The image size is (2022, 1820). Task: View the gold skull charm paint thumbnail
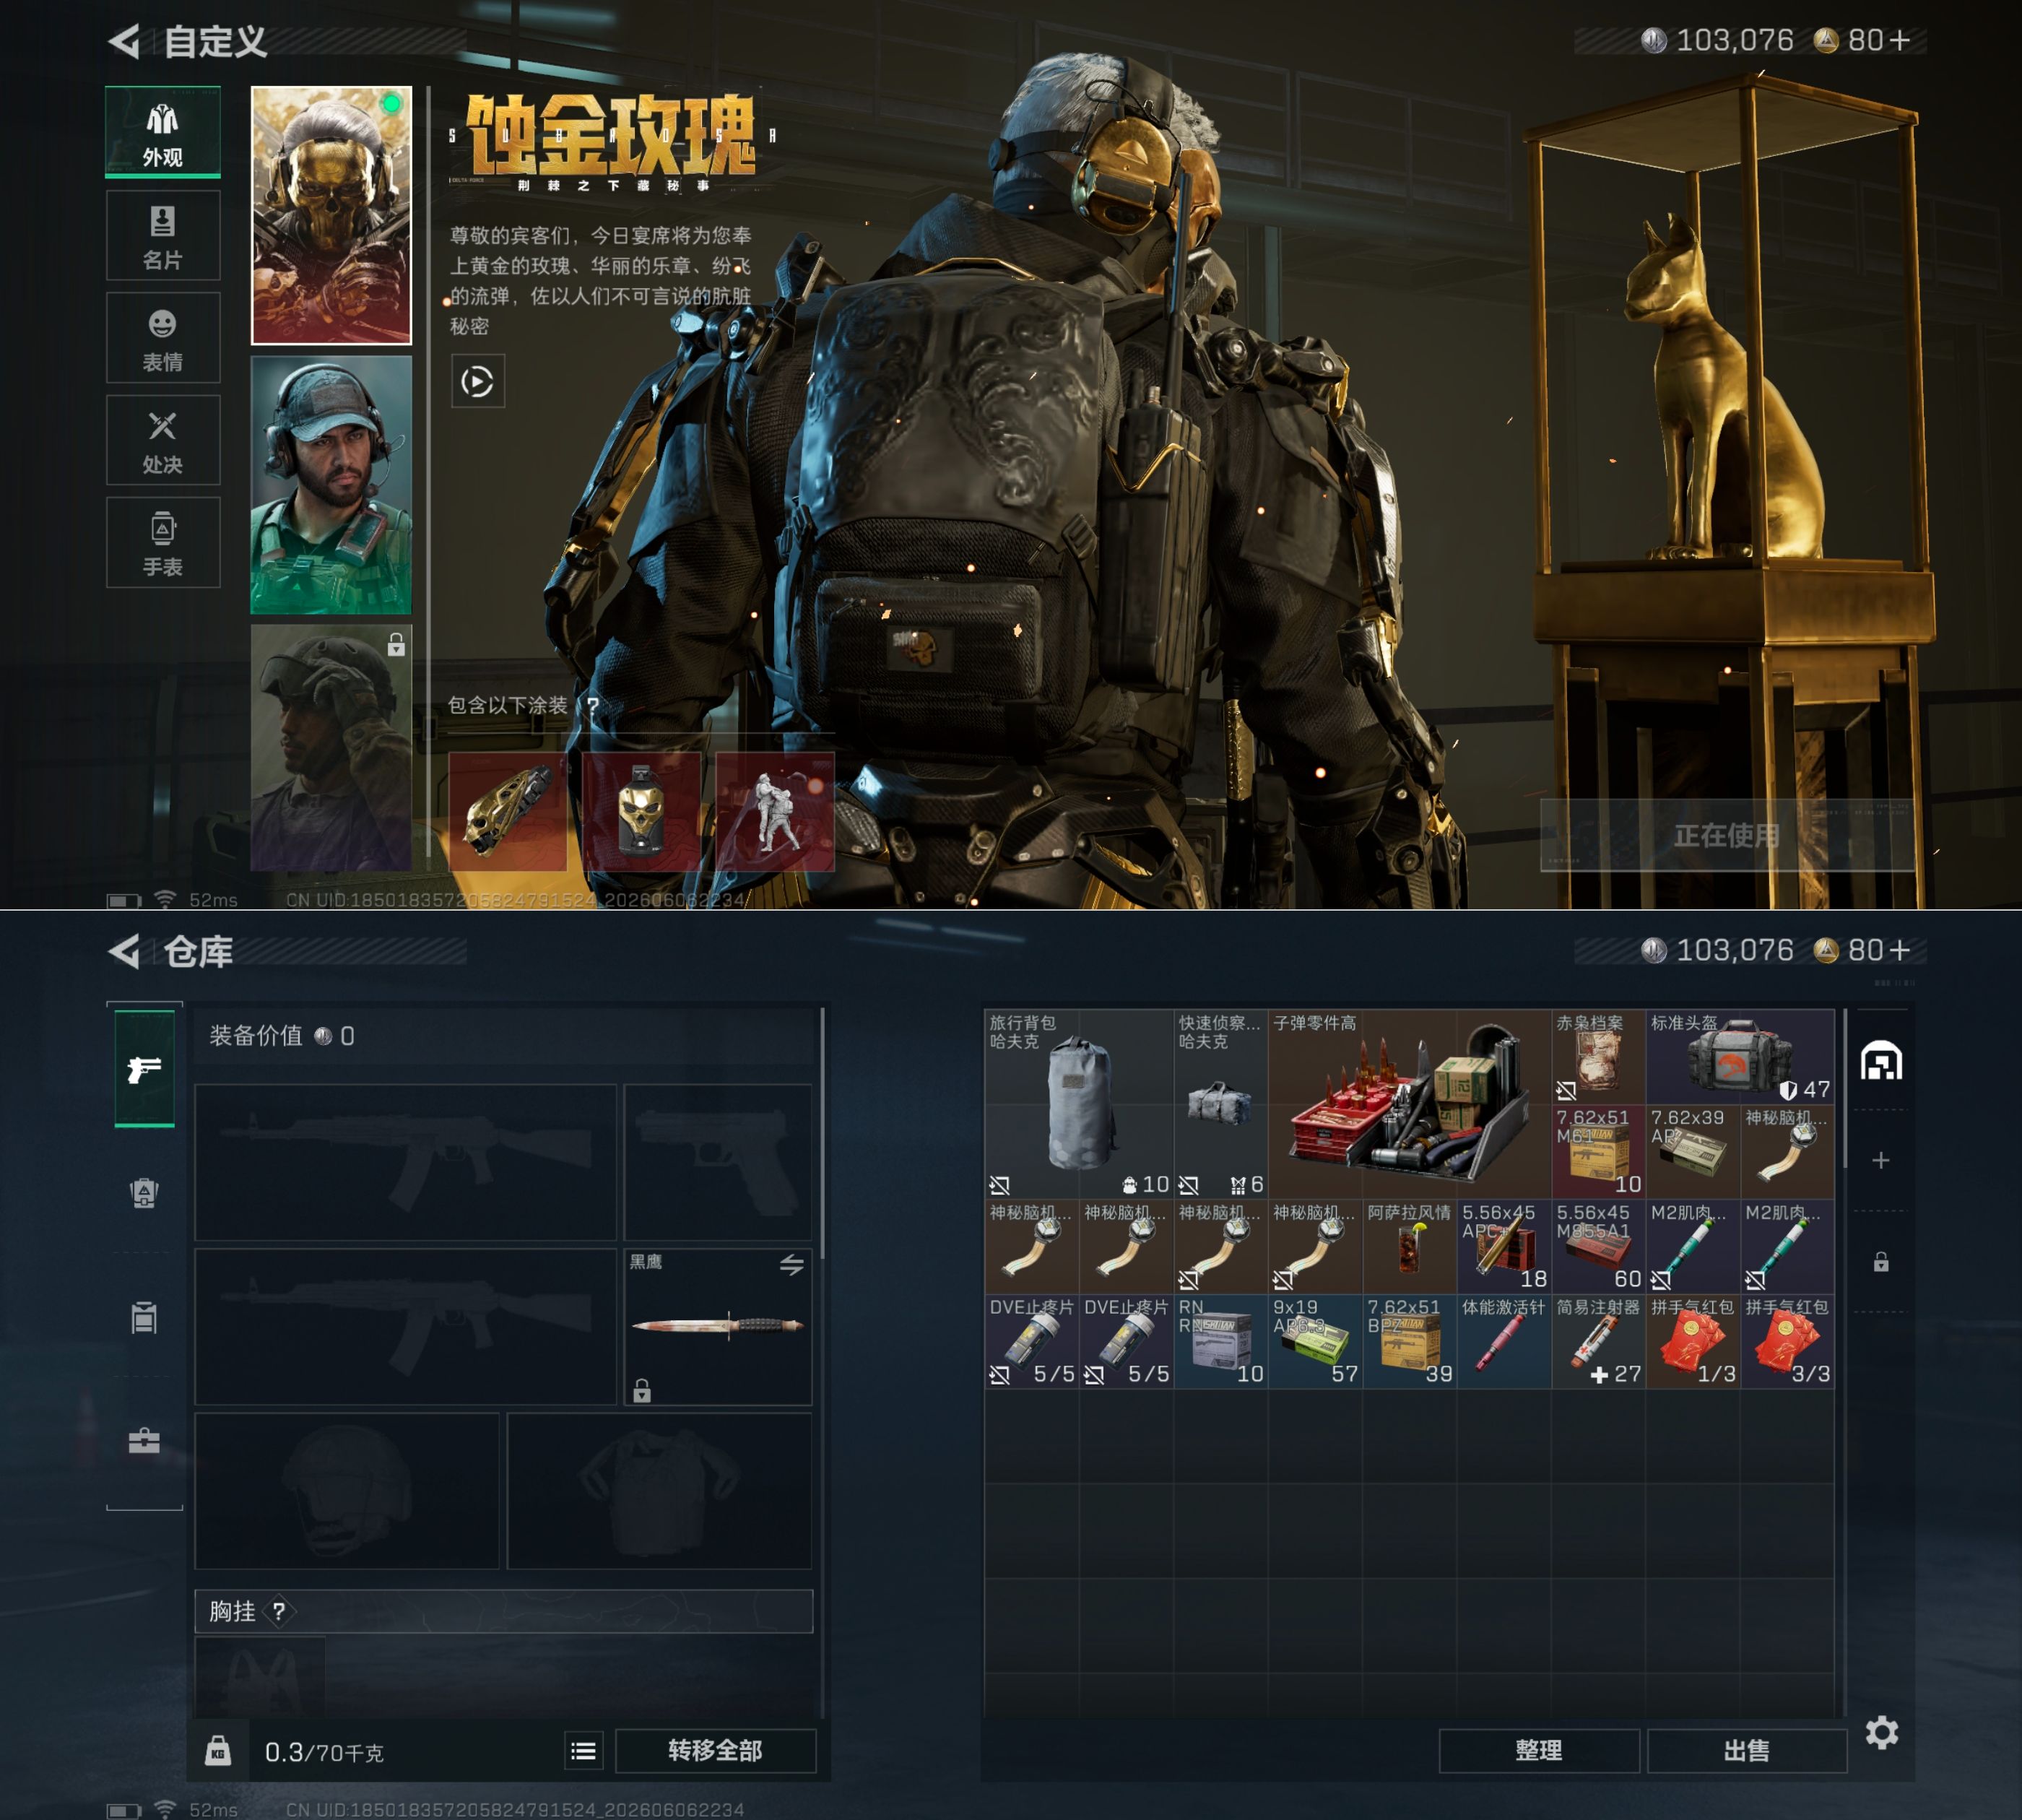pos(642,812)
